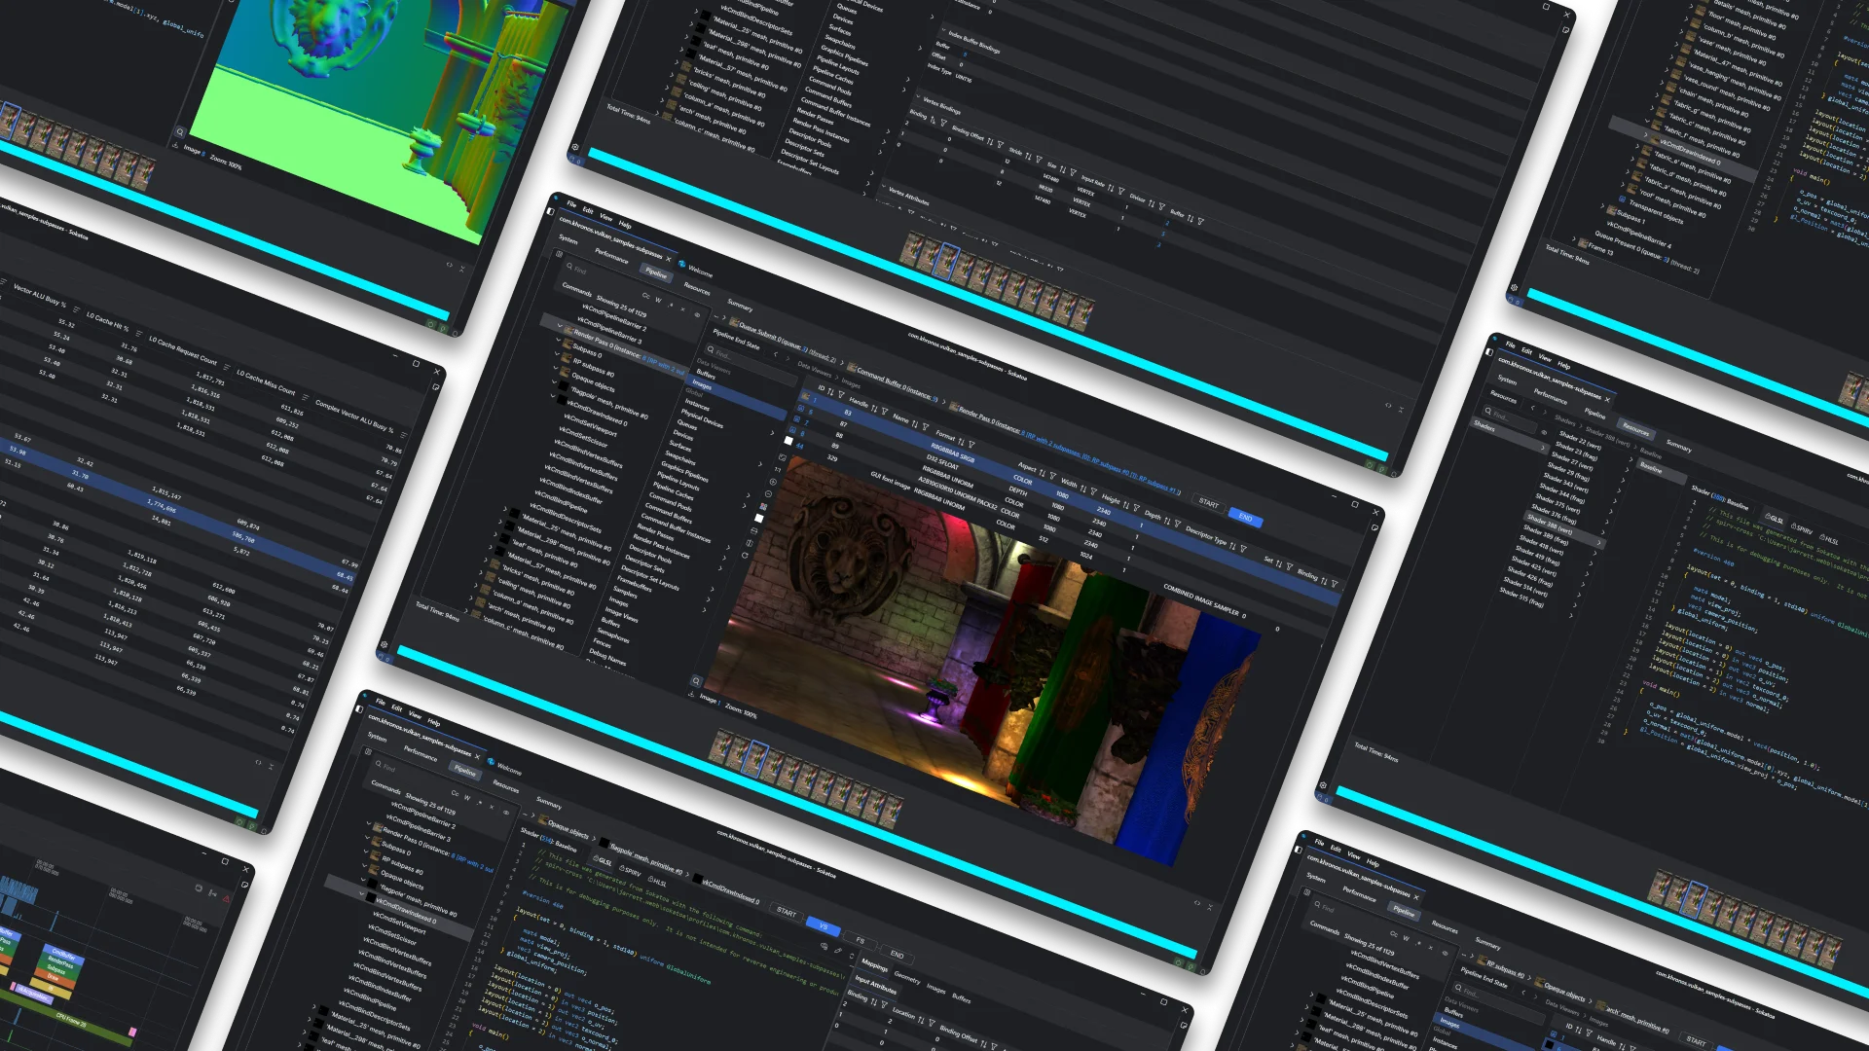
Task: Toggle the eye icon in the lion-image window's Commands header
Action: (697, 315)
